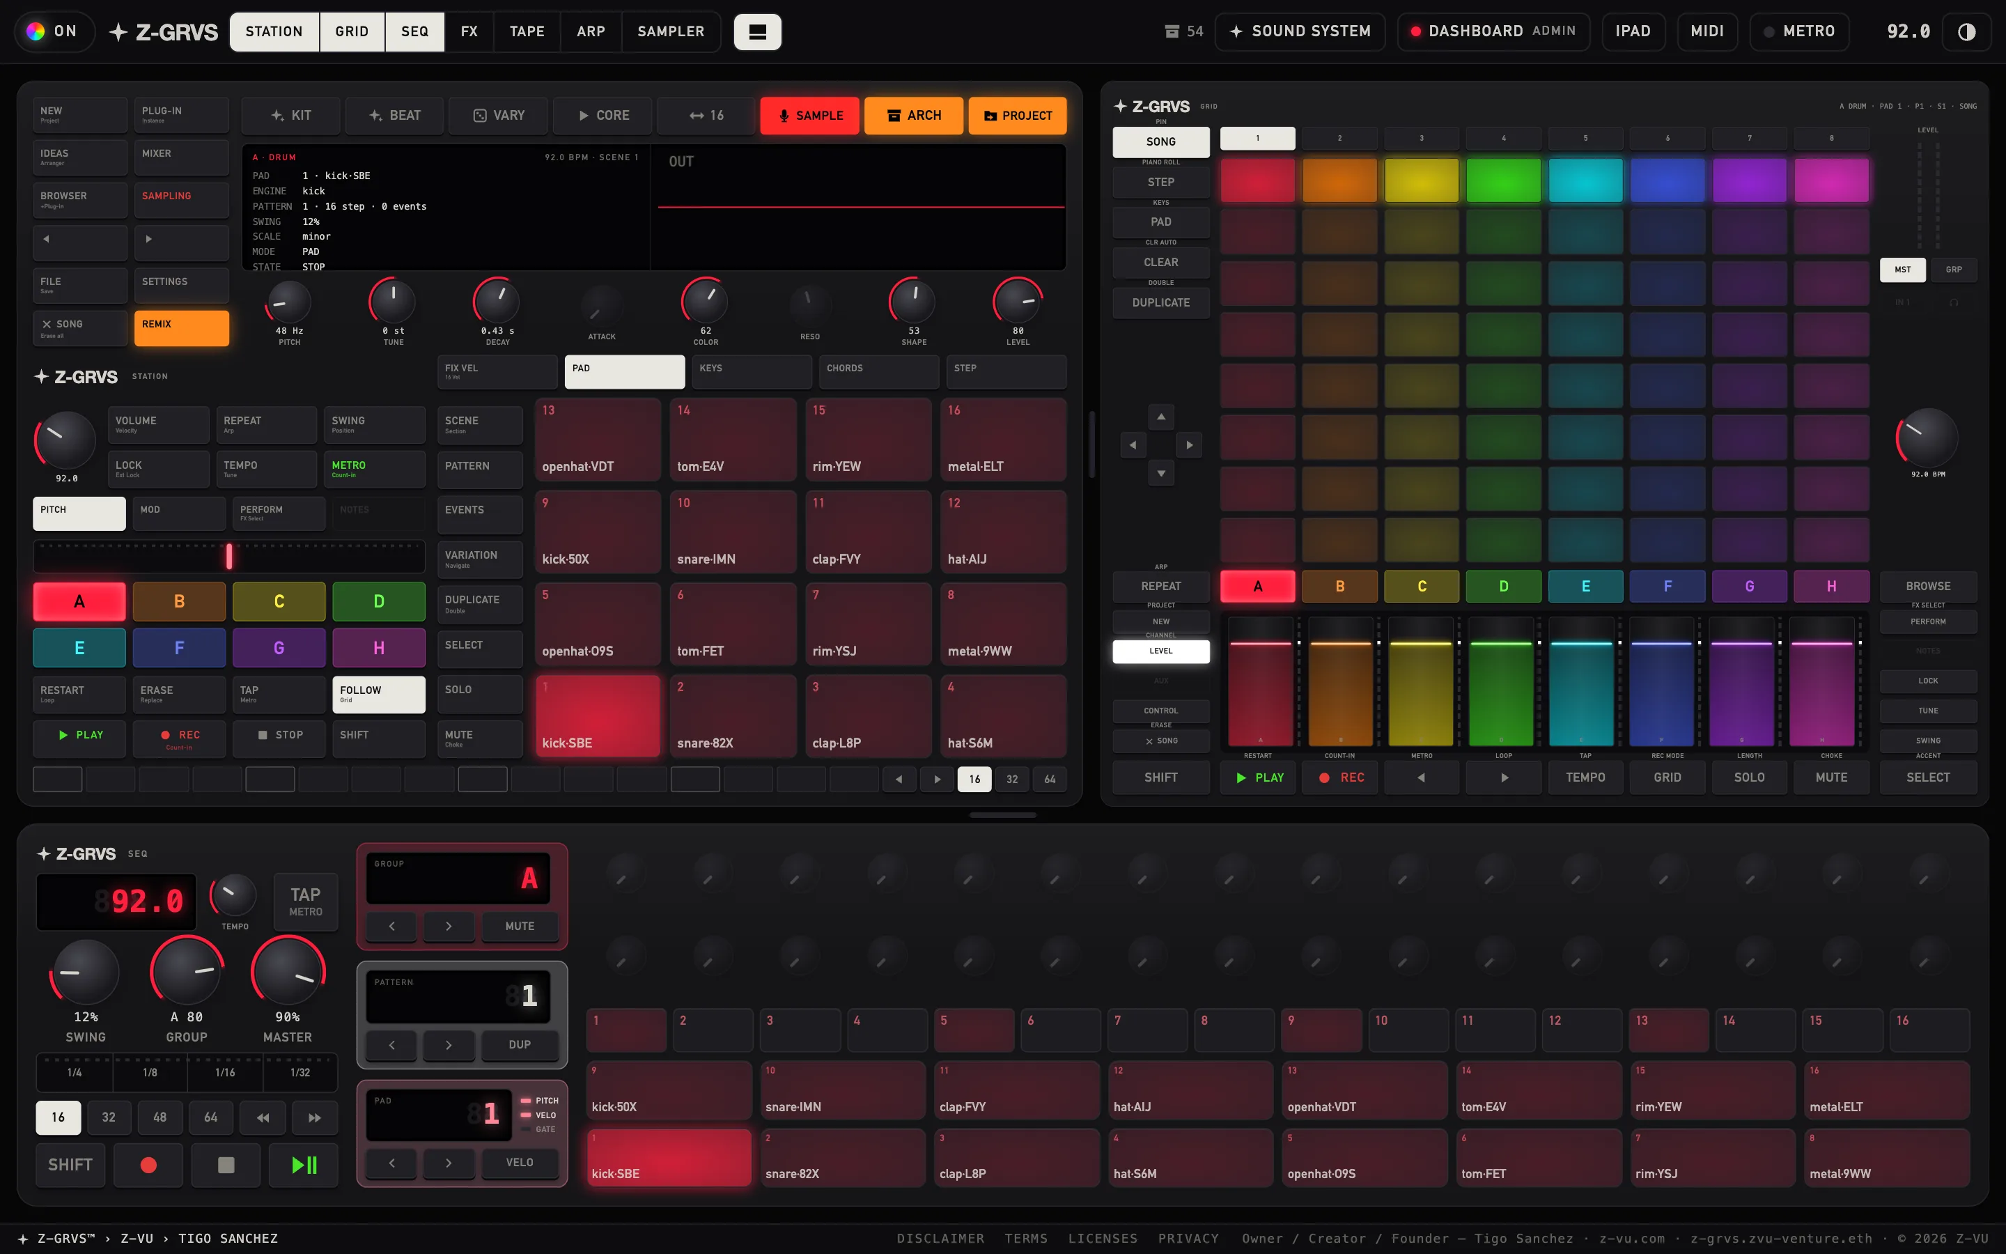
Task: Click the previous pattern chevron in Seq
Action: [391, 1044]
